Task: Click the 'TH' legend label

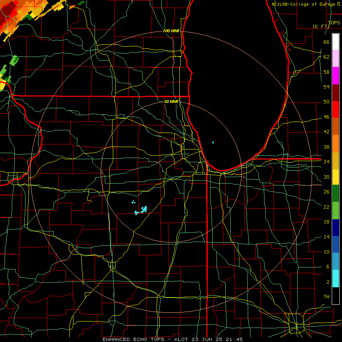Action: click(326, 297)
